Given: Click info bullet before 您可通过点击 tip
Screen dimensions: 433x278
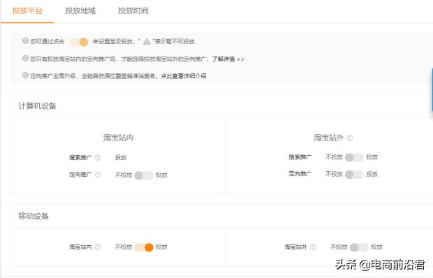Looking at the screenshot, I should coord(25,41).
